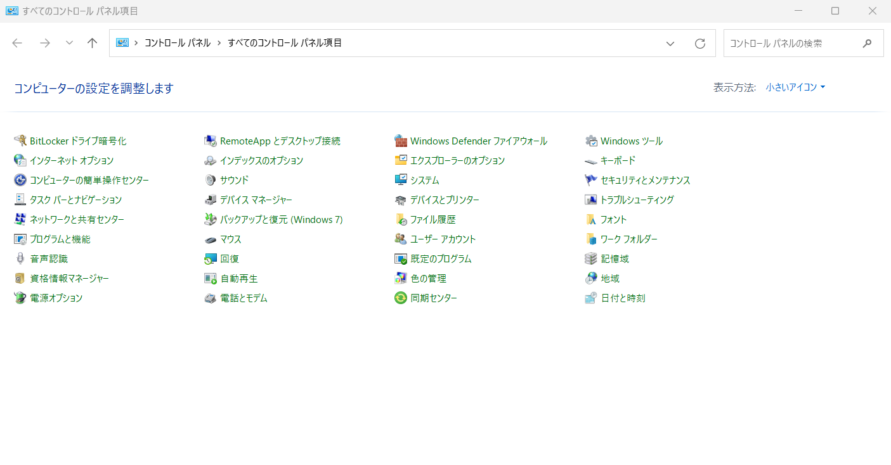
Task: Click the バックアップと復元 (Windows 7) icon
Action: coord(210,219)
